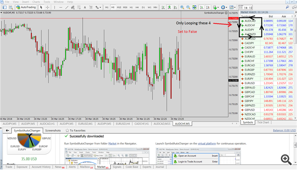Open the Navigator screenshot thumbnail
The width and height of the screenshot is (297, 170).
107,156
